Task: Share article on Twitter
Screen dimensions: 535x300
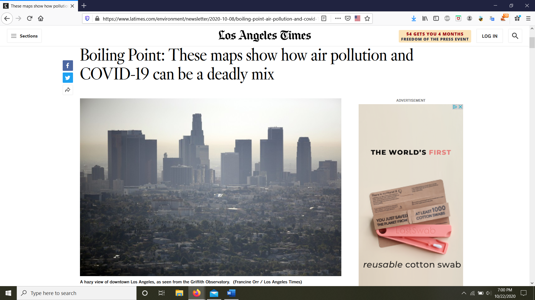Action: [x=68, y=78]
